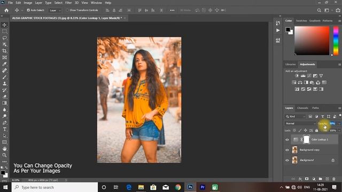Open the Image menu

click(x=28, y=3)
